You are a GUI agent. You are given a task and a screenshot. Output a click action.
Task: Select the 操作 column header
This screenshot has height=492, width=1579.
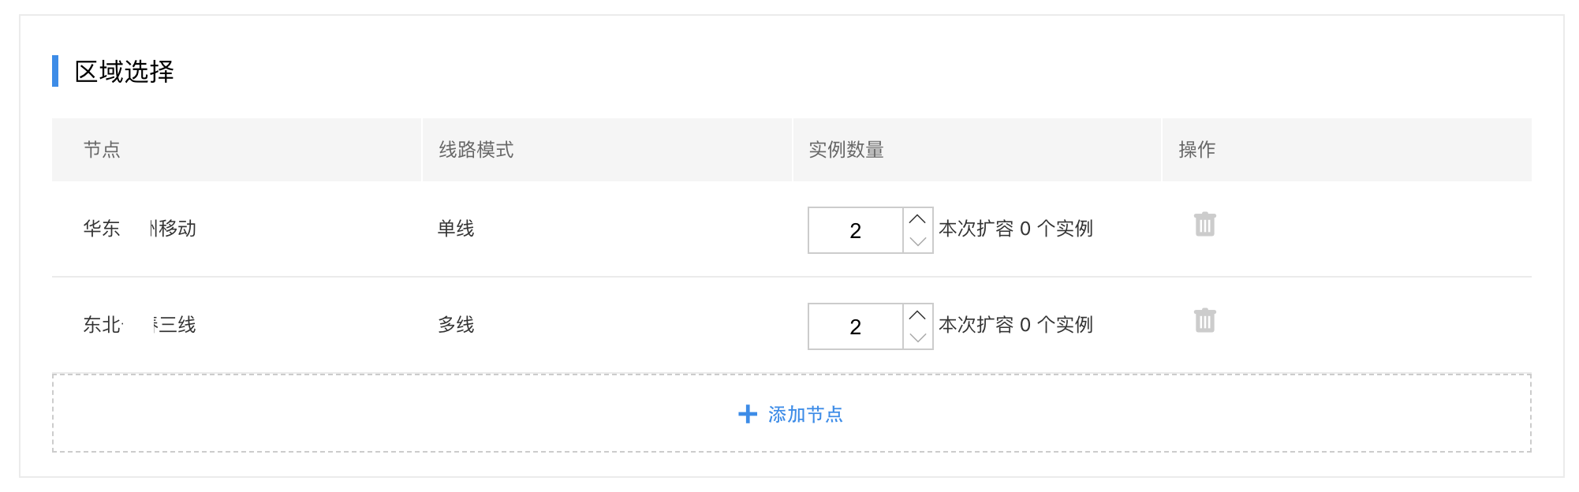pyautogui.click(x=1196, y=150)
